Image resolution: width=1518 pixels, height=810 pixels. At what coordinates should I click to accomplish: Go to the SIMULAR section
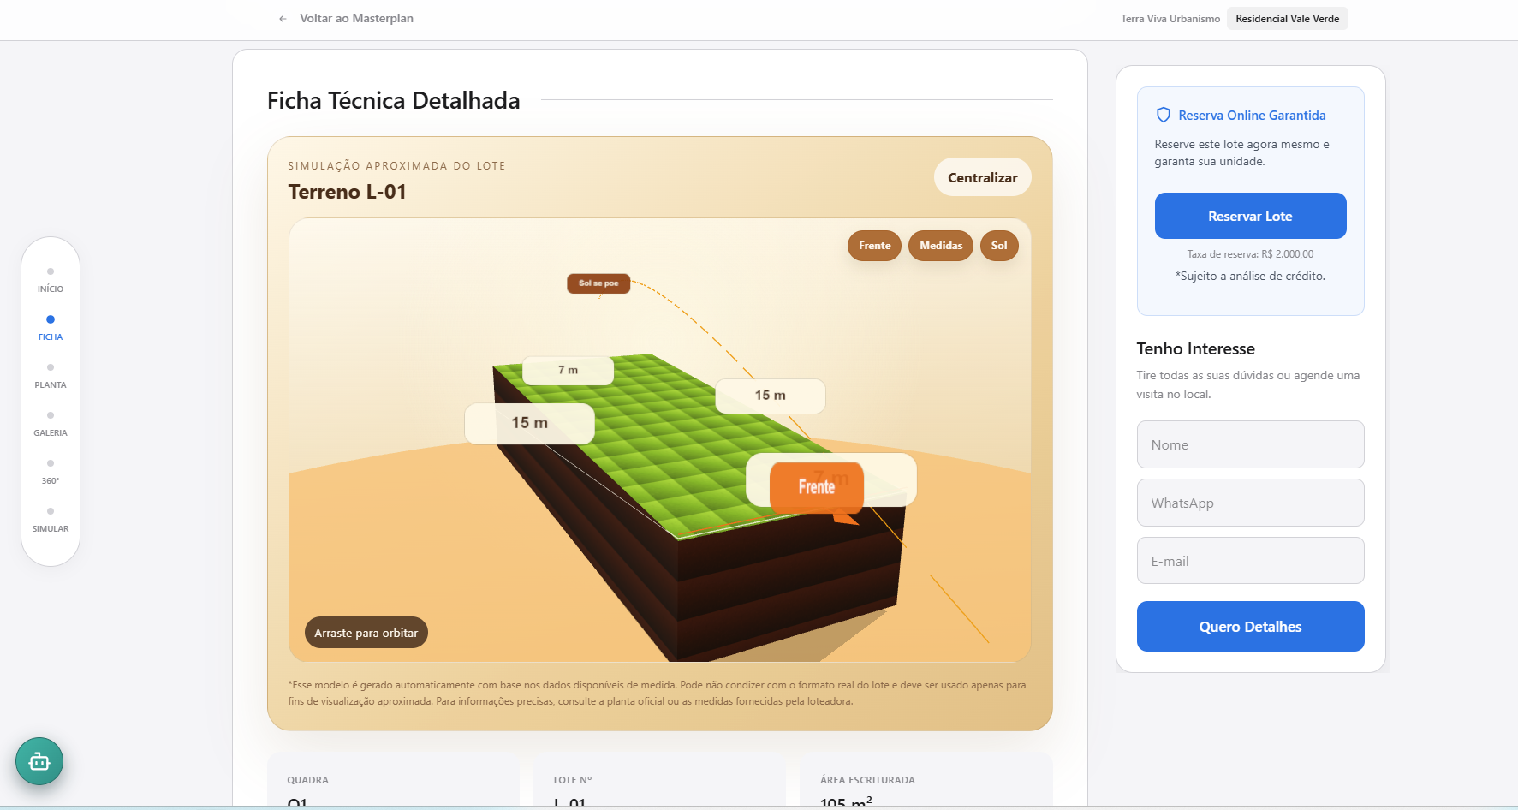(51, 520)
